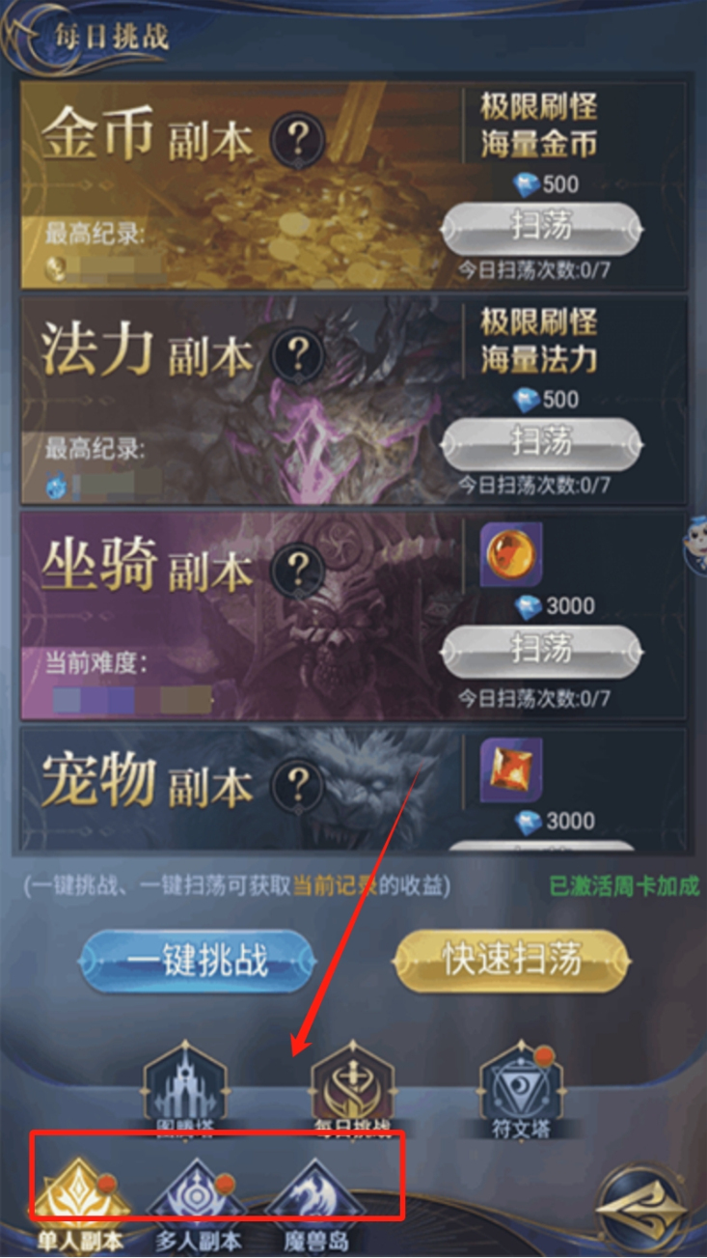707x1258 pixels.
Task: Tap the mascot avatar at right edge
Action: [696, 543]
